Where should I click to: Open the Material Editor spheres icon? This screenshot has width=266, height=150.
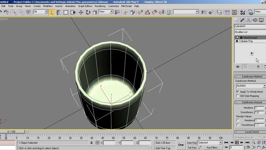[x=243, y=12]
